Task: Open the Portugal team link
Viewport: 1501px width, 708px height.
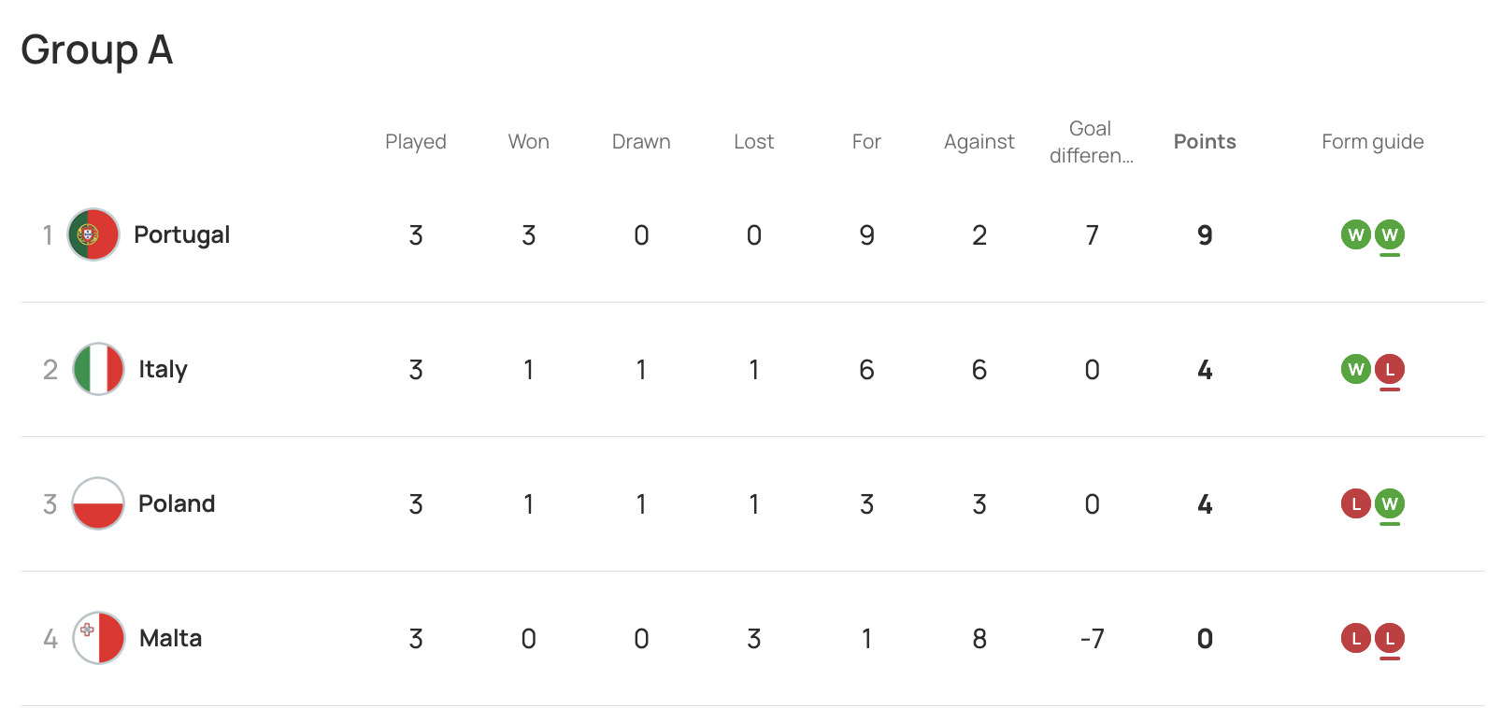Action: [x=181, y=234]
